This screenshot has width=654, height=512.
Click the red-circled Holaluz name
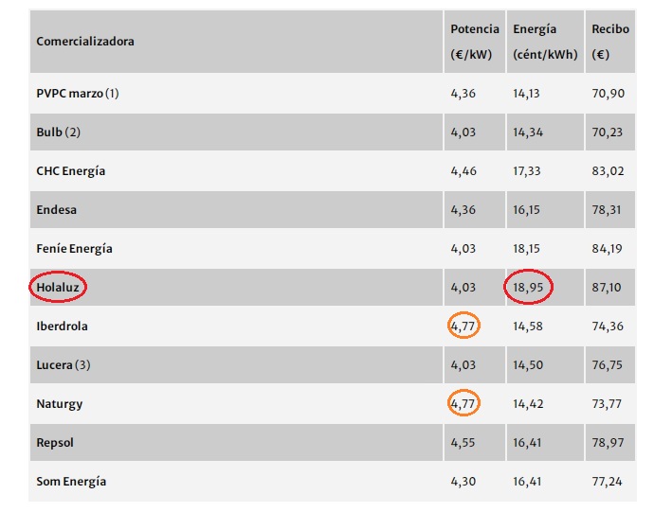pyautogui.click(x=59, y=287)
